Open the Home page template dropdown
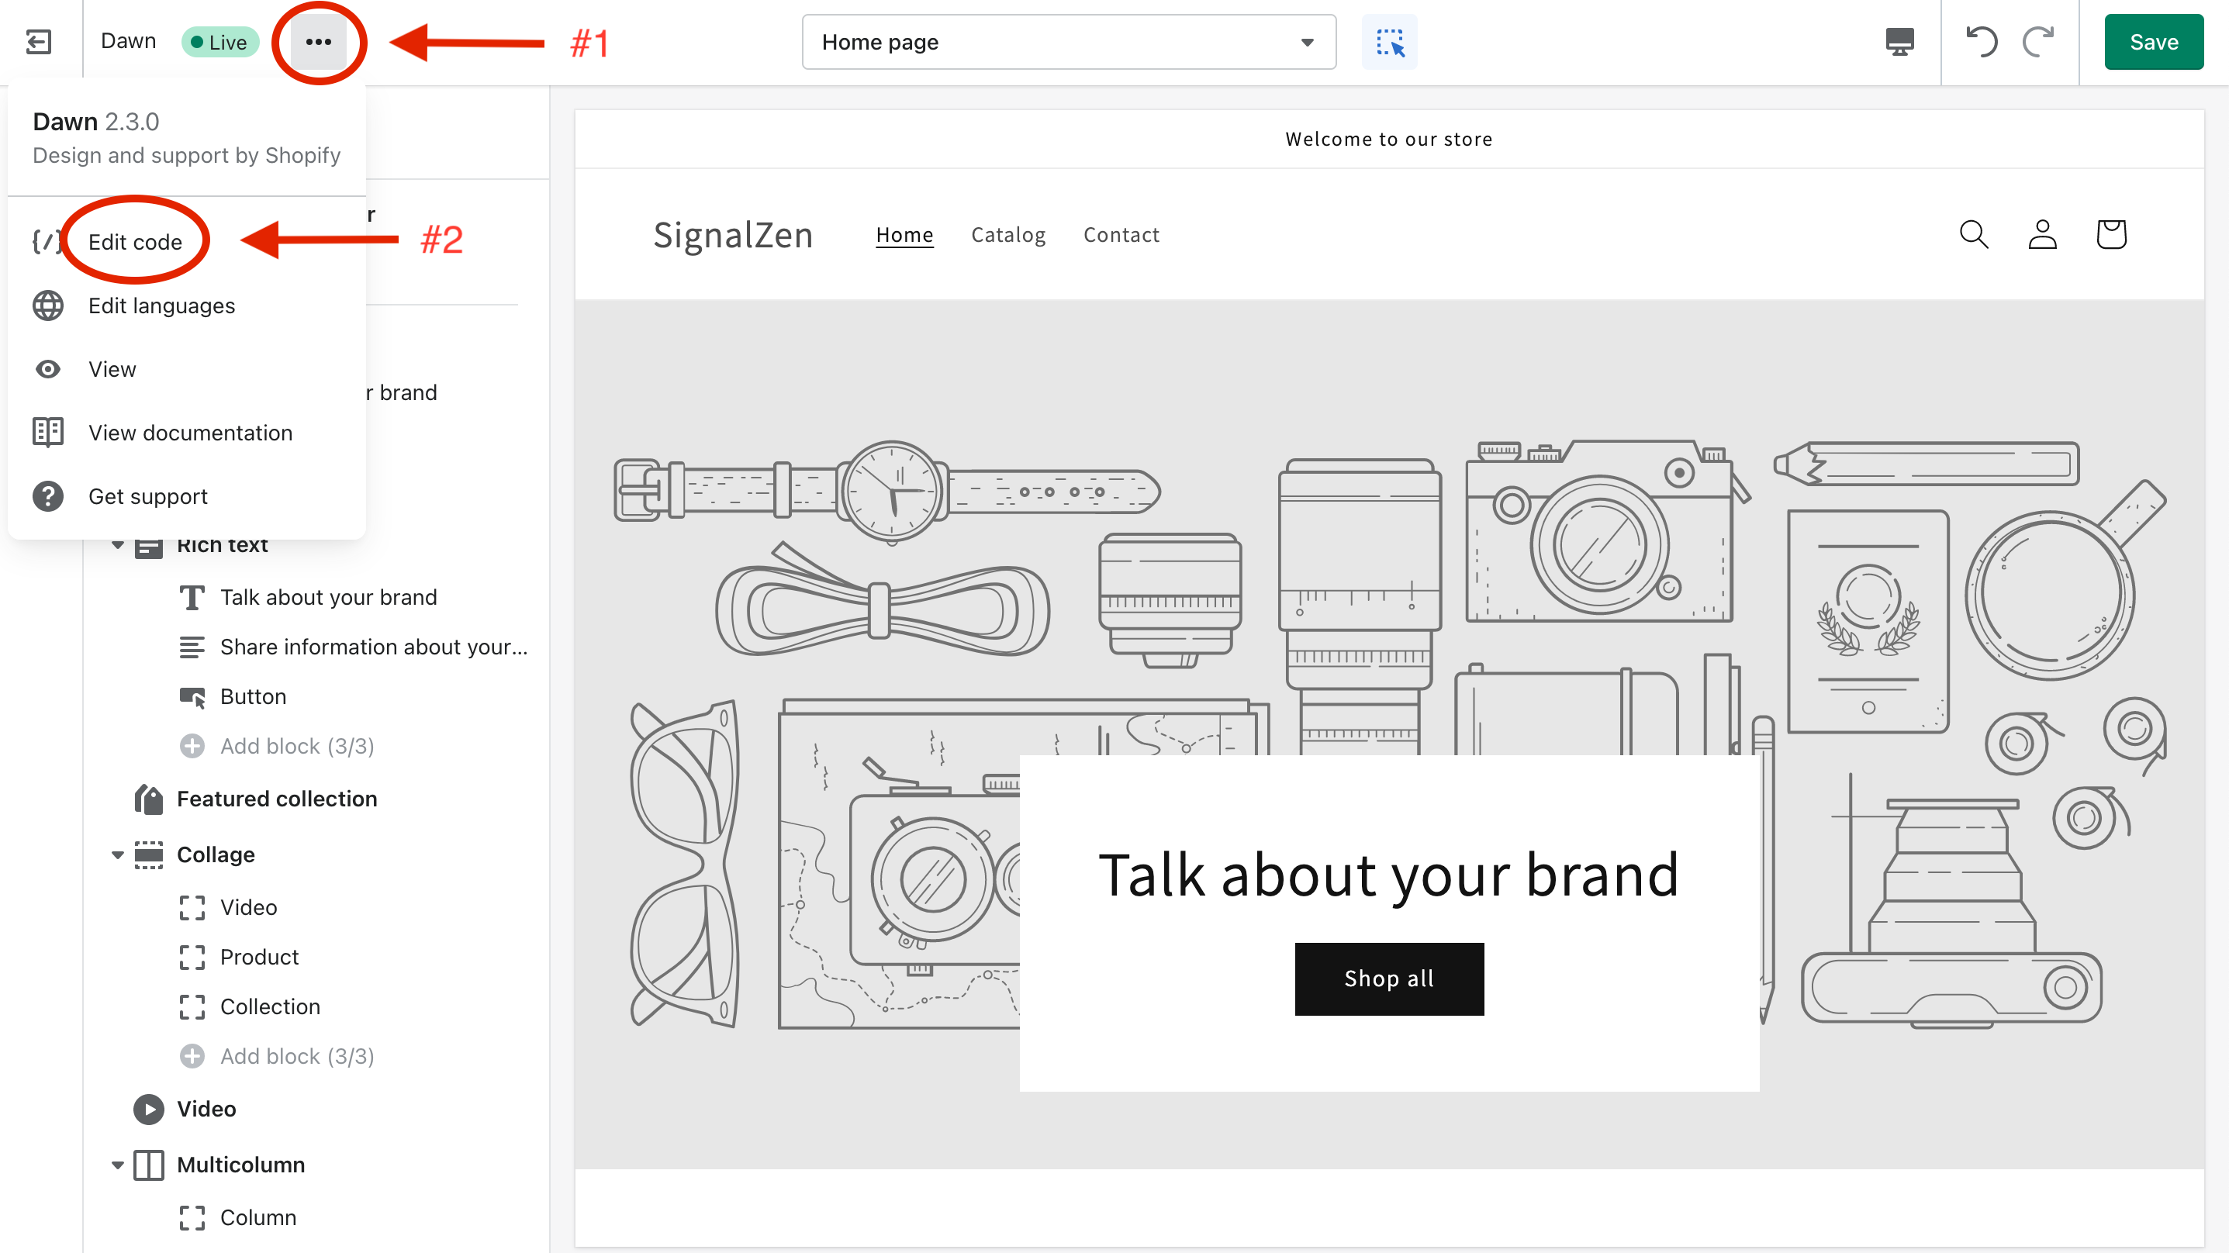The height and width of the screenshot is (1253, 2229). (x=1068, y=42)
